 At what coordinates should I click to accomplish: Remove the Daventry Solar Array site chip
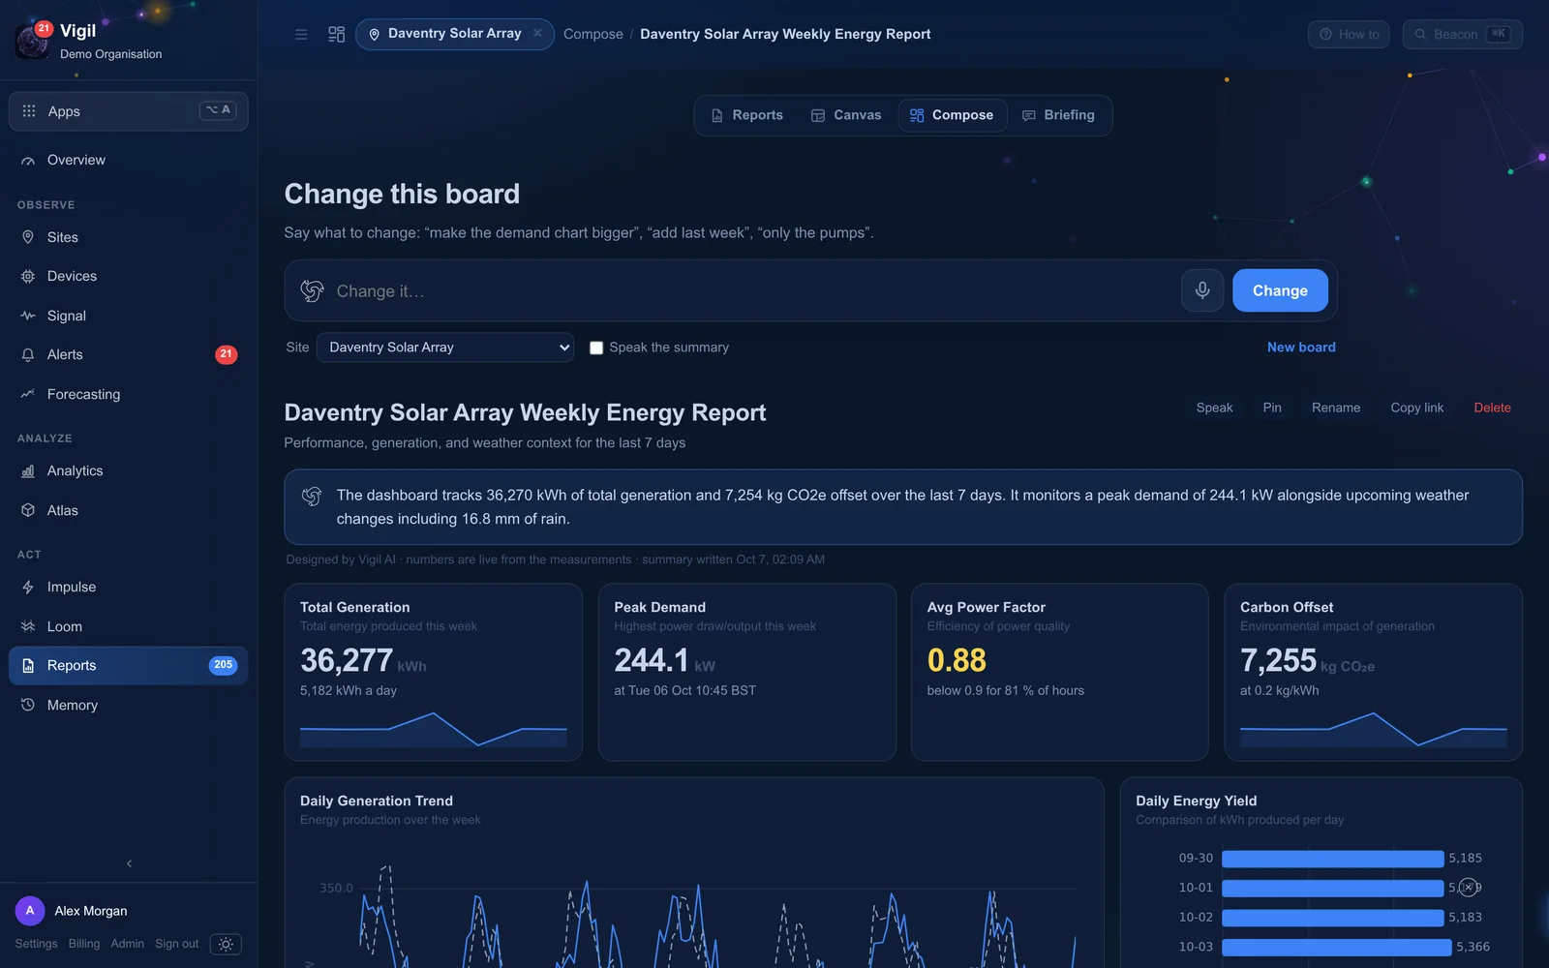pyautogui.click(x=537, y=33)
